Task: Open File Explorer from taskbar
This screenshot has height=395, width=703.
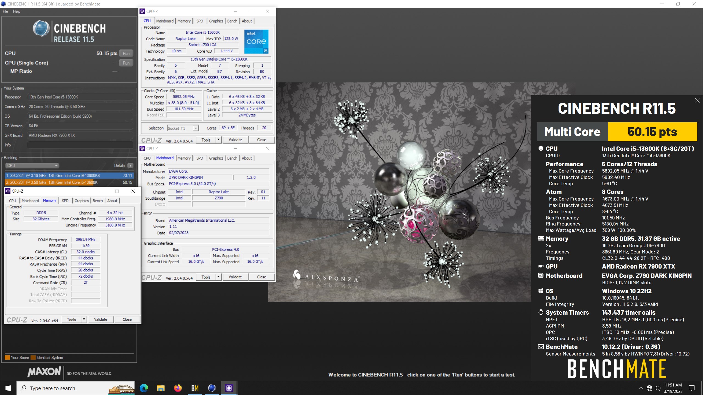Action: [x=161, y=388]
